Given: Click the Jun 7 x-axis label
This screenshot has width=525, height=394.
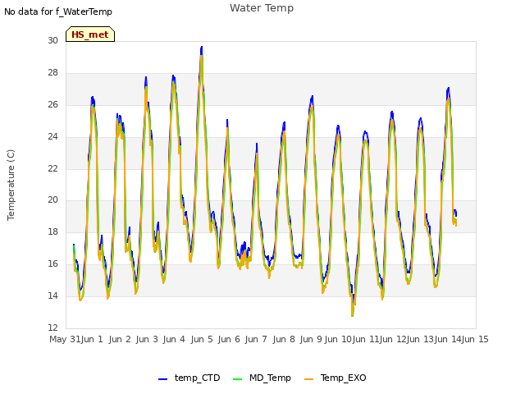Looking at the screenshot, I should 256,339.
